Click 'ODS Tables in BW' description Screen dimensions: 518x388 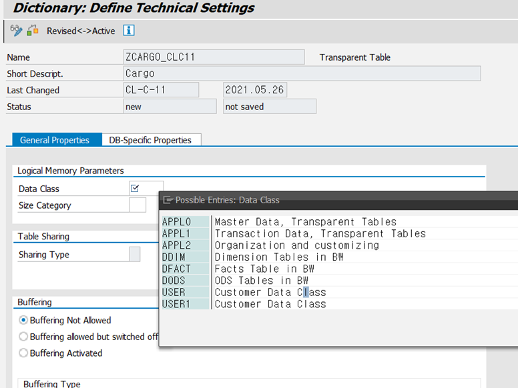261,281
